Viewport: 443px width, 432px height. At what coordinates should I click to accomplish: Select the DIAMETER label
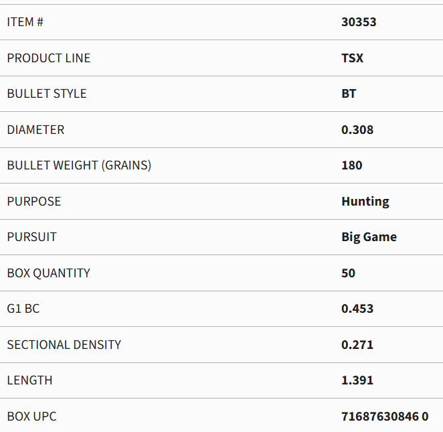click(x=35, y=130)
